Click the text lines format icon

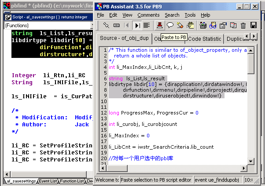coord(146,25)
